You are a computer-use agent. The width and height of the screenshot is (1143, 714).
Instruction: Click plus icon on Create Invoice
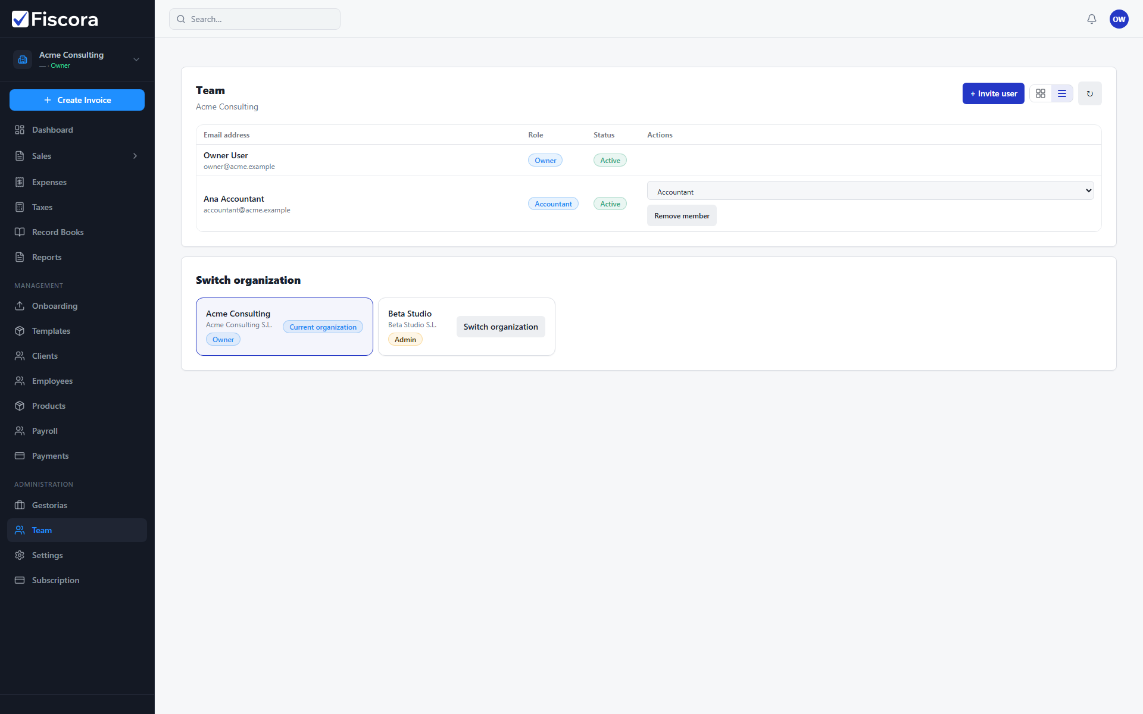[x=48, y=100]
